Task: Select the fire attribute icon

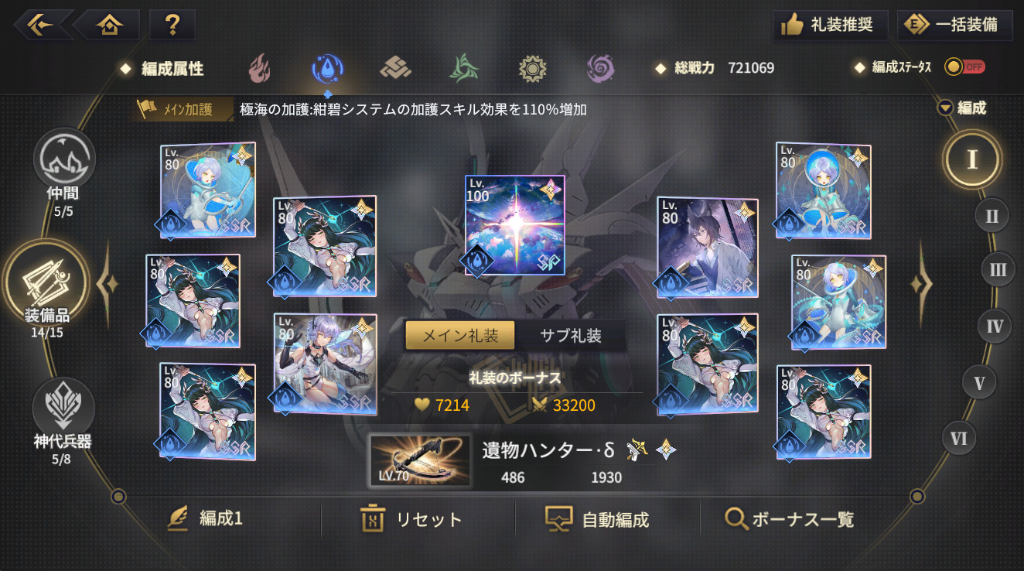Action: (260, 69)
